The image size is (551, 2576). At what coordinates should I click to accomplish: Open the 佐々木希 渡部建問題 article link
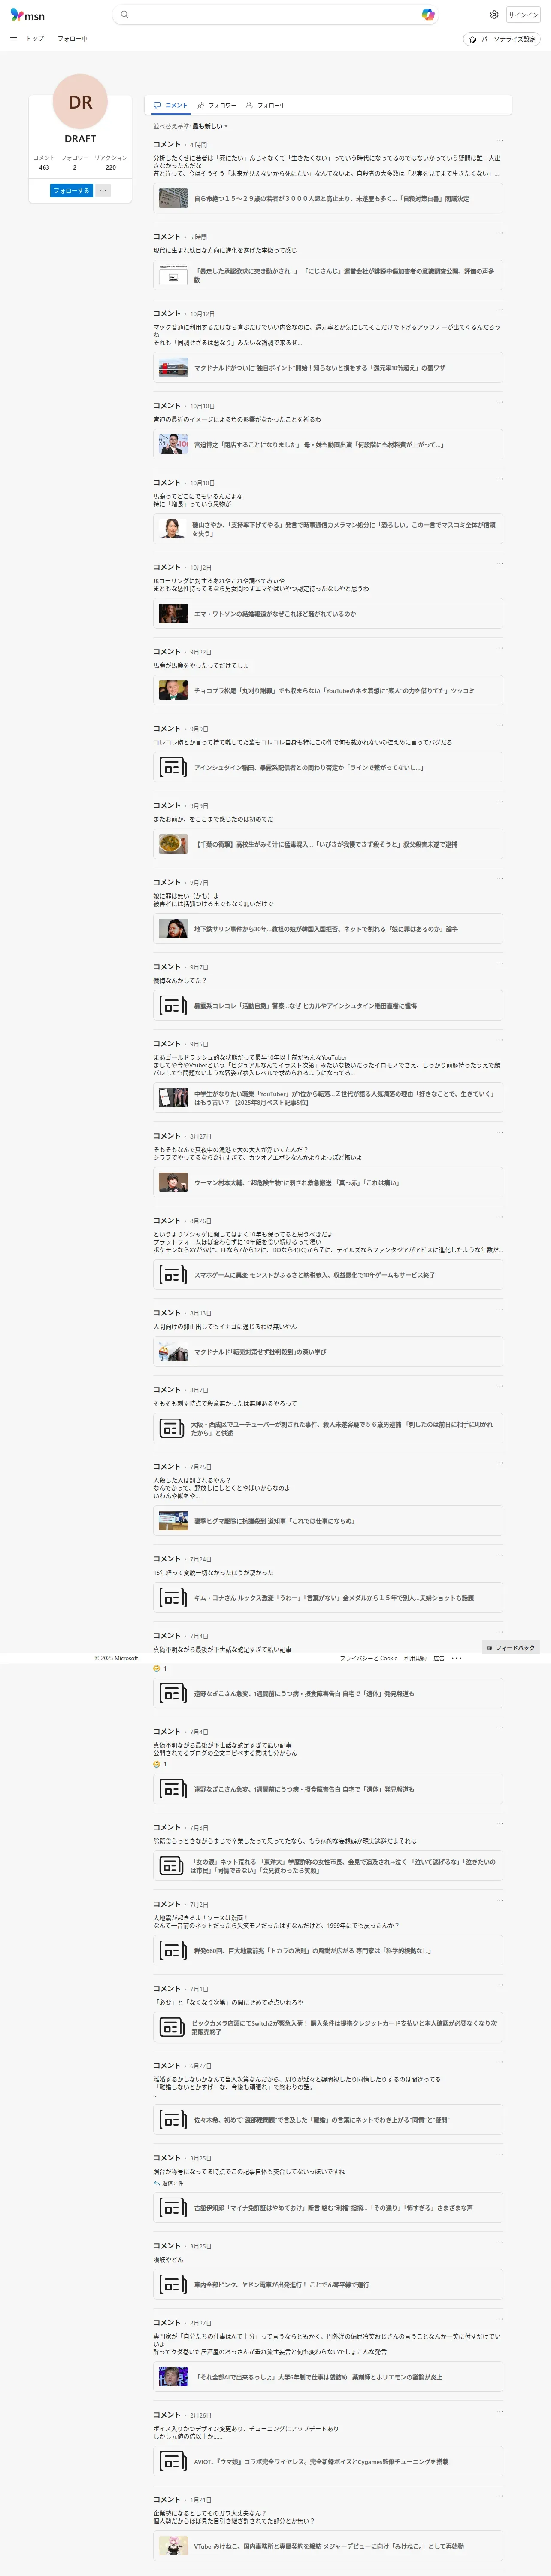(x=328, y=2120)
